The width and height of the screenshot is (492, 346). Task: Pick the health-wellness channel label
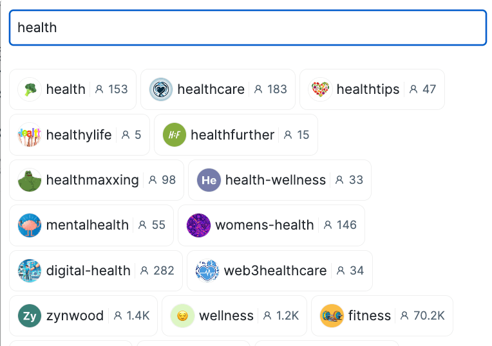pyautogui.click(x=276, y=180)
